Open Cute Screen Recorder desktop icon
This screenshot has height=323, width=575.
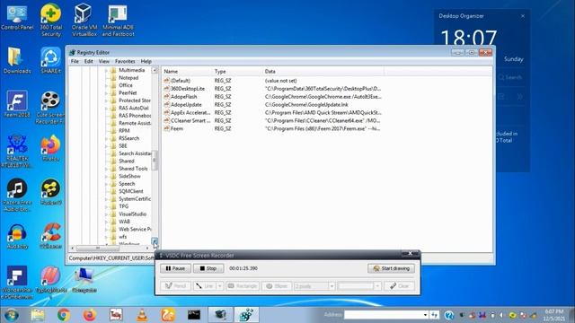point(50,108)
